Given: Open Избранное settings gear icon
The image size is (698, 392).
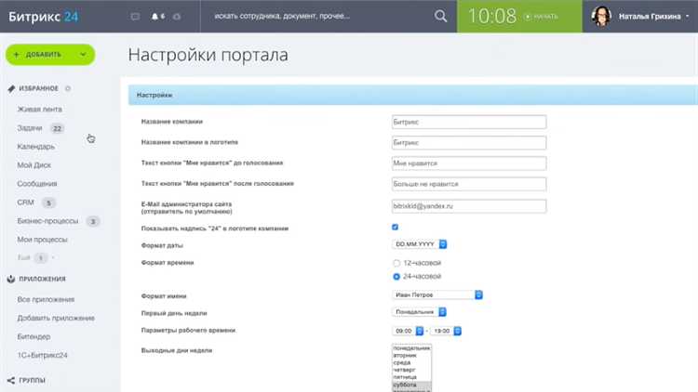Looking at the screenshot, I should tap(68, 88).
